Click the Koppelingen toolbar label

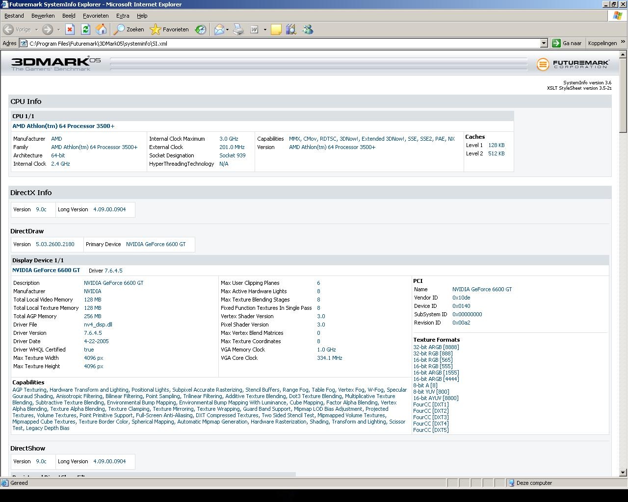tap(602, 43)
